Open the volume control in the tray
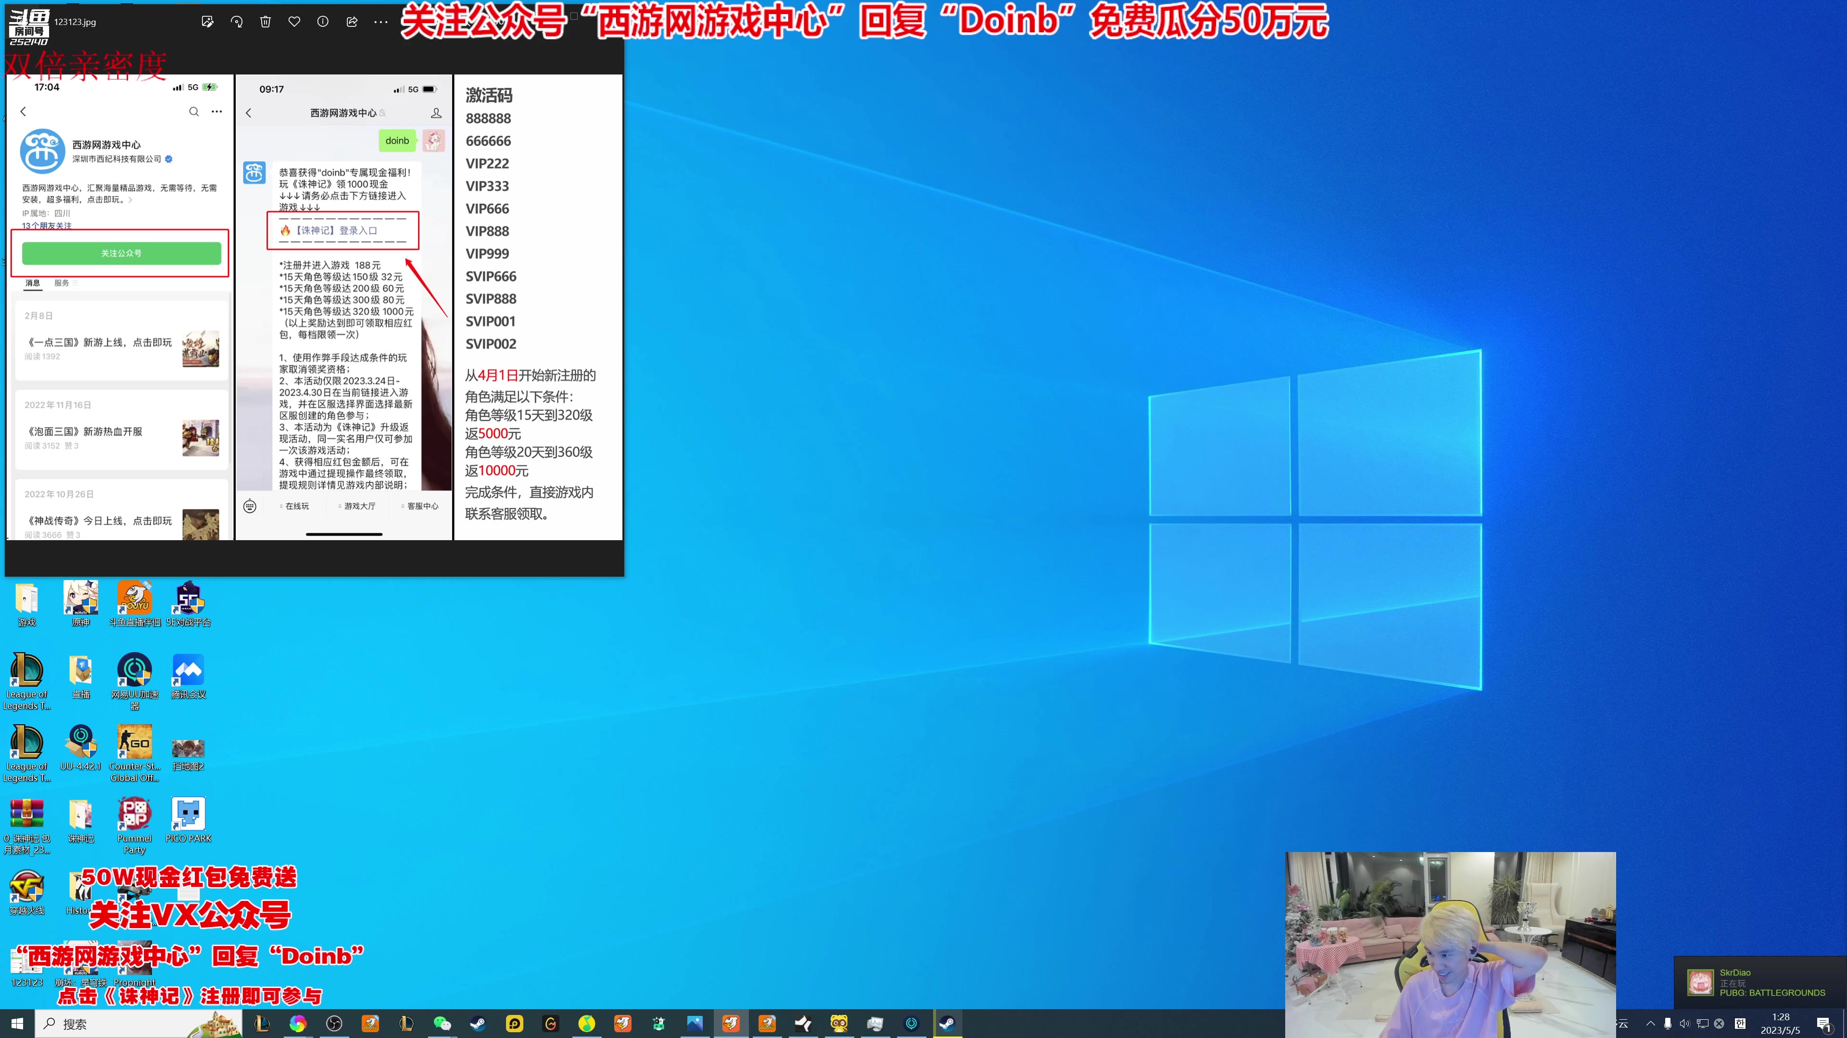 point(1685,1024)
